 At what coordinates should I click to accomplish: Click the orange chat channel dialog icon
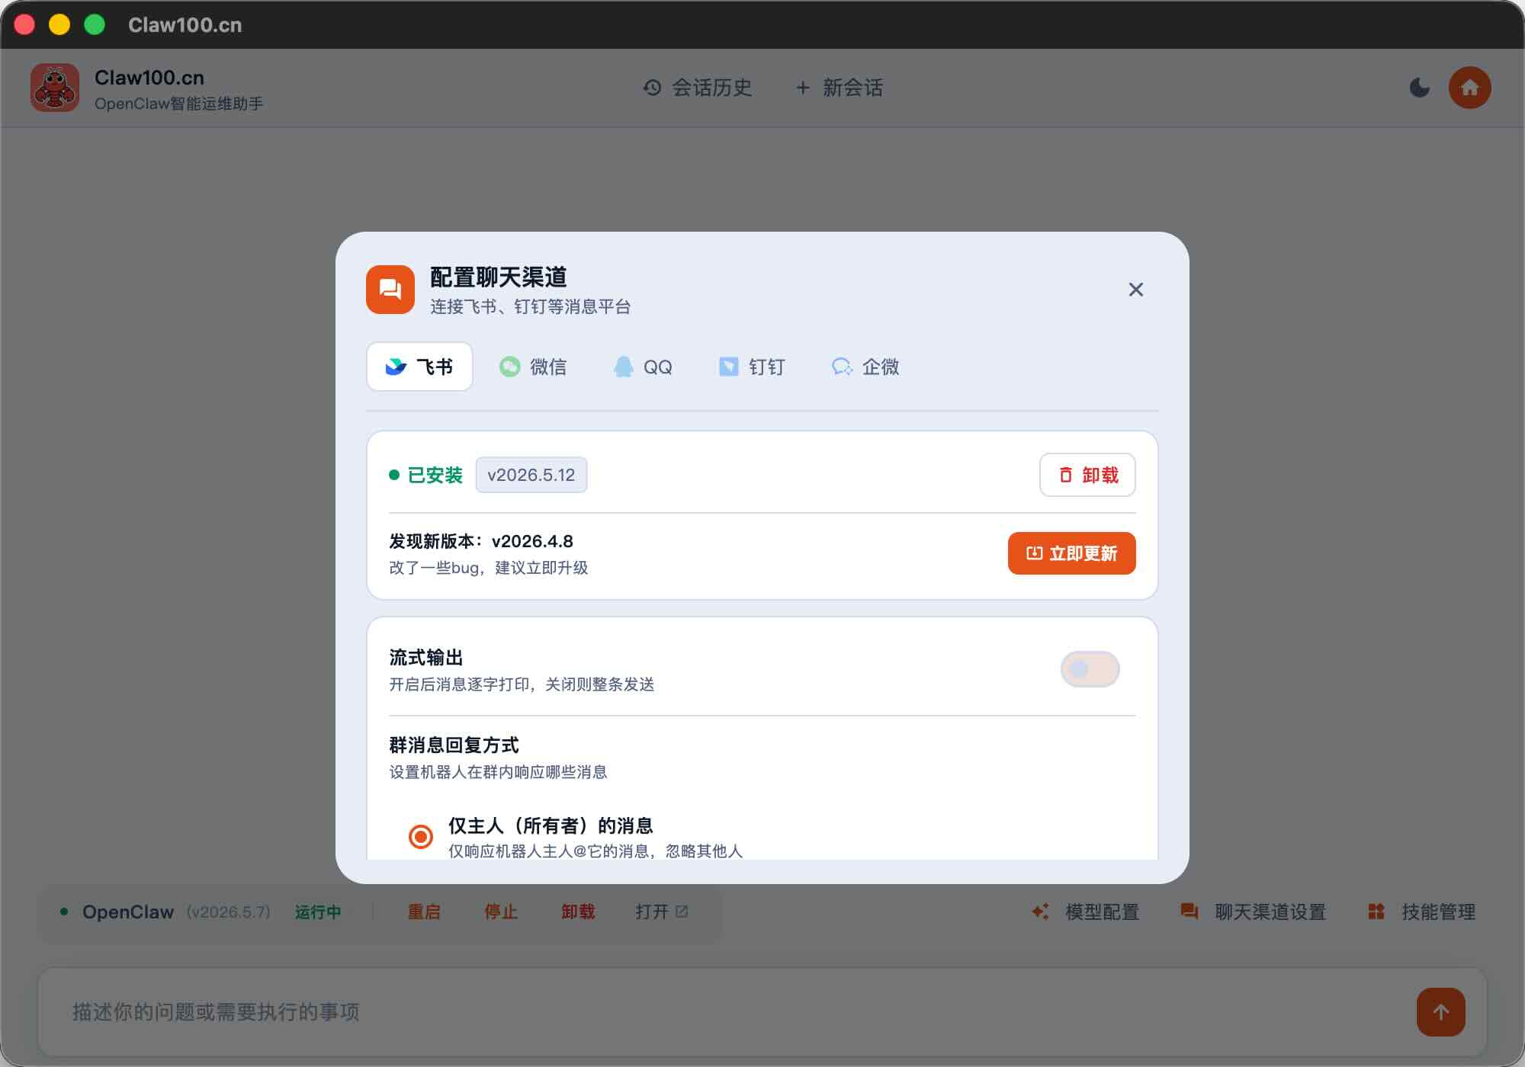[x=390, y=290]
